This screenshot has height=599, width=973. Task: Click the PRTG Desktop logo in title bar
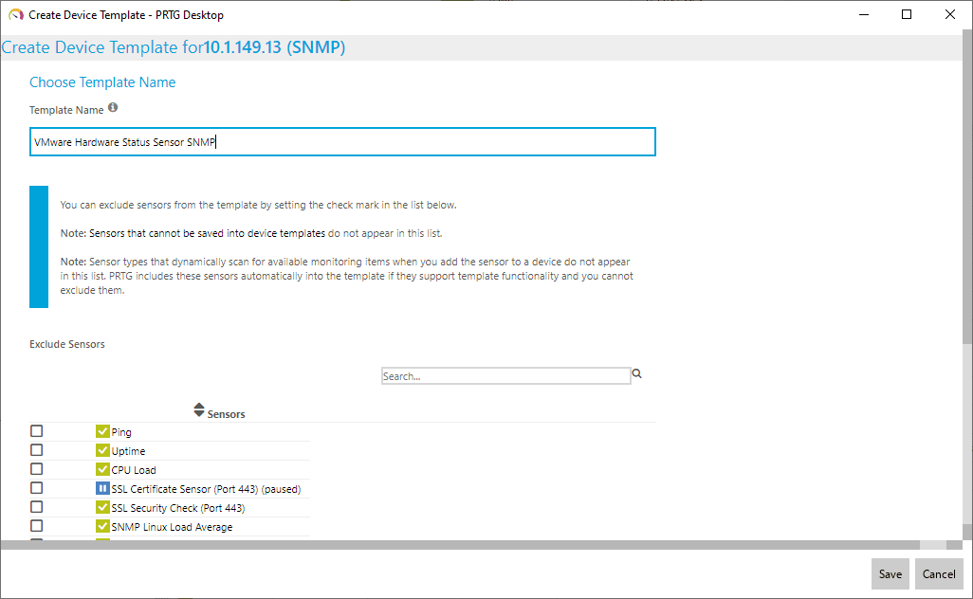point(16,15)
